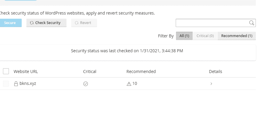Sort by the Critical column header

[x=90, y=72]
